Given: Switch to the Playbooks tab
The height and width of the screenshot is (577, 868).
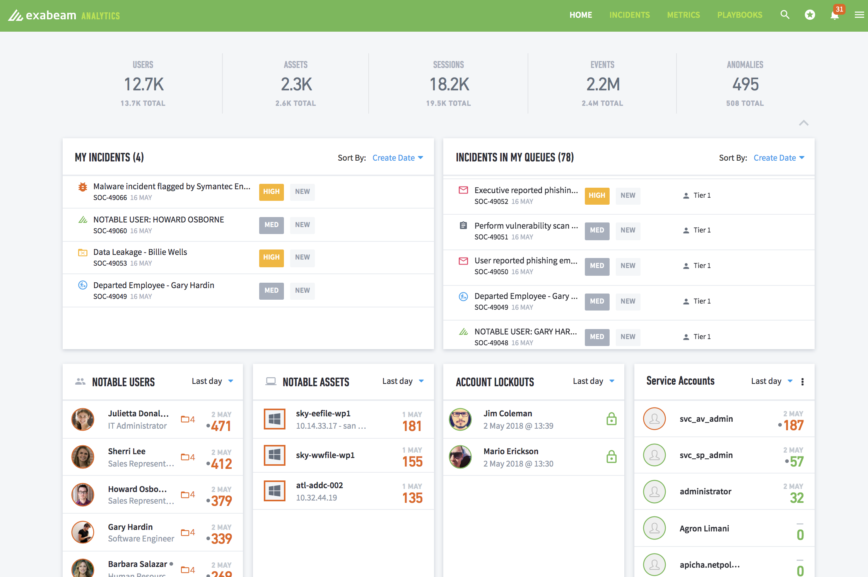Looking at the screenshot, I should point(740,15).
